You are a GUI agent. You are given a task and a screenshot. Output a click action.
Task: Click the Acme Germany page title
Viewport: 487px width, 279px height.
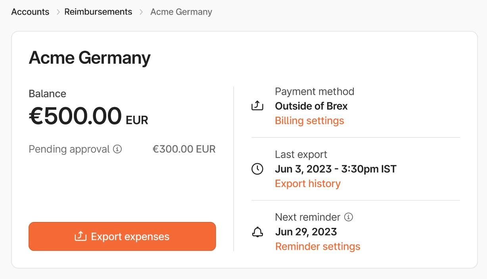89,57
